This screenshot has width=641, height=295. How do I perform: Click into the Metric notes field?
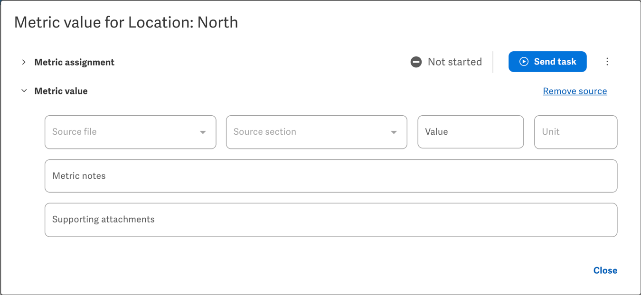pos(331,176)
